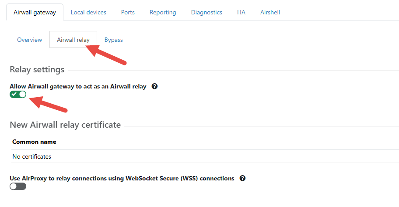399x207 pixels.
Task: Open help icon beside Allow Airwall relay setting
Action: (154, 86)
